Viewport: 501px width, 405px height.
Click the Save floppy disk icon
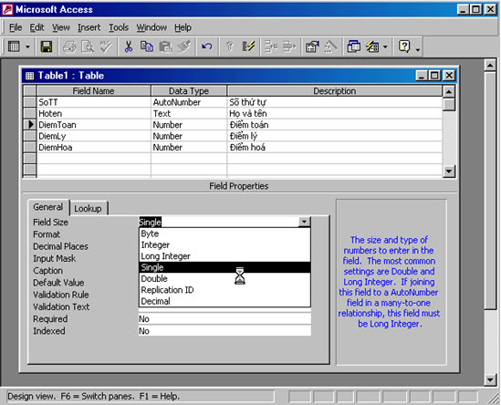[x=47, y=47]
